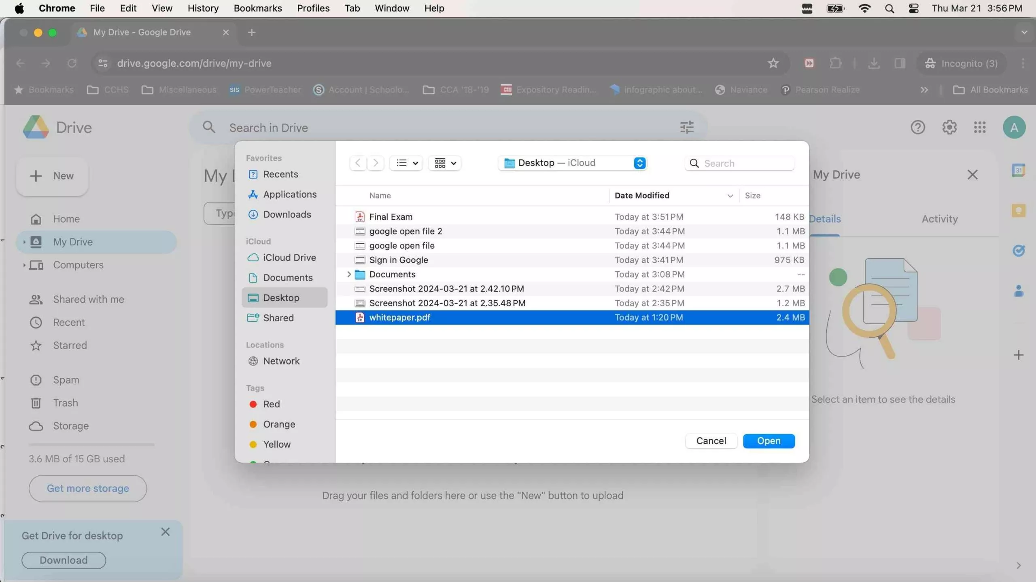Viewport: 1036px width, 582px height.
Task: Open the Google Tasks side panel icon
Action: point(1018,251)
